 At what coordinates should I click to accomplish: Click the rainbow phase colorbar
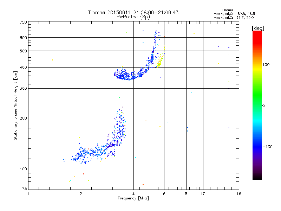[x=257, y=105]
